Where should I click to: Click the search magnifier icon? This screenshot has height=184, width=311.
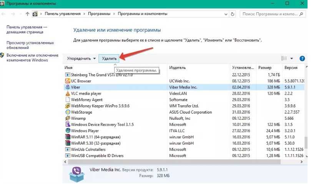click(301, 14)
